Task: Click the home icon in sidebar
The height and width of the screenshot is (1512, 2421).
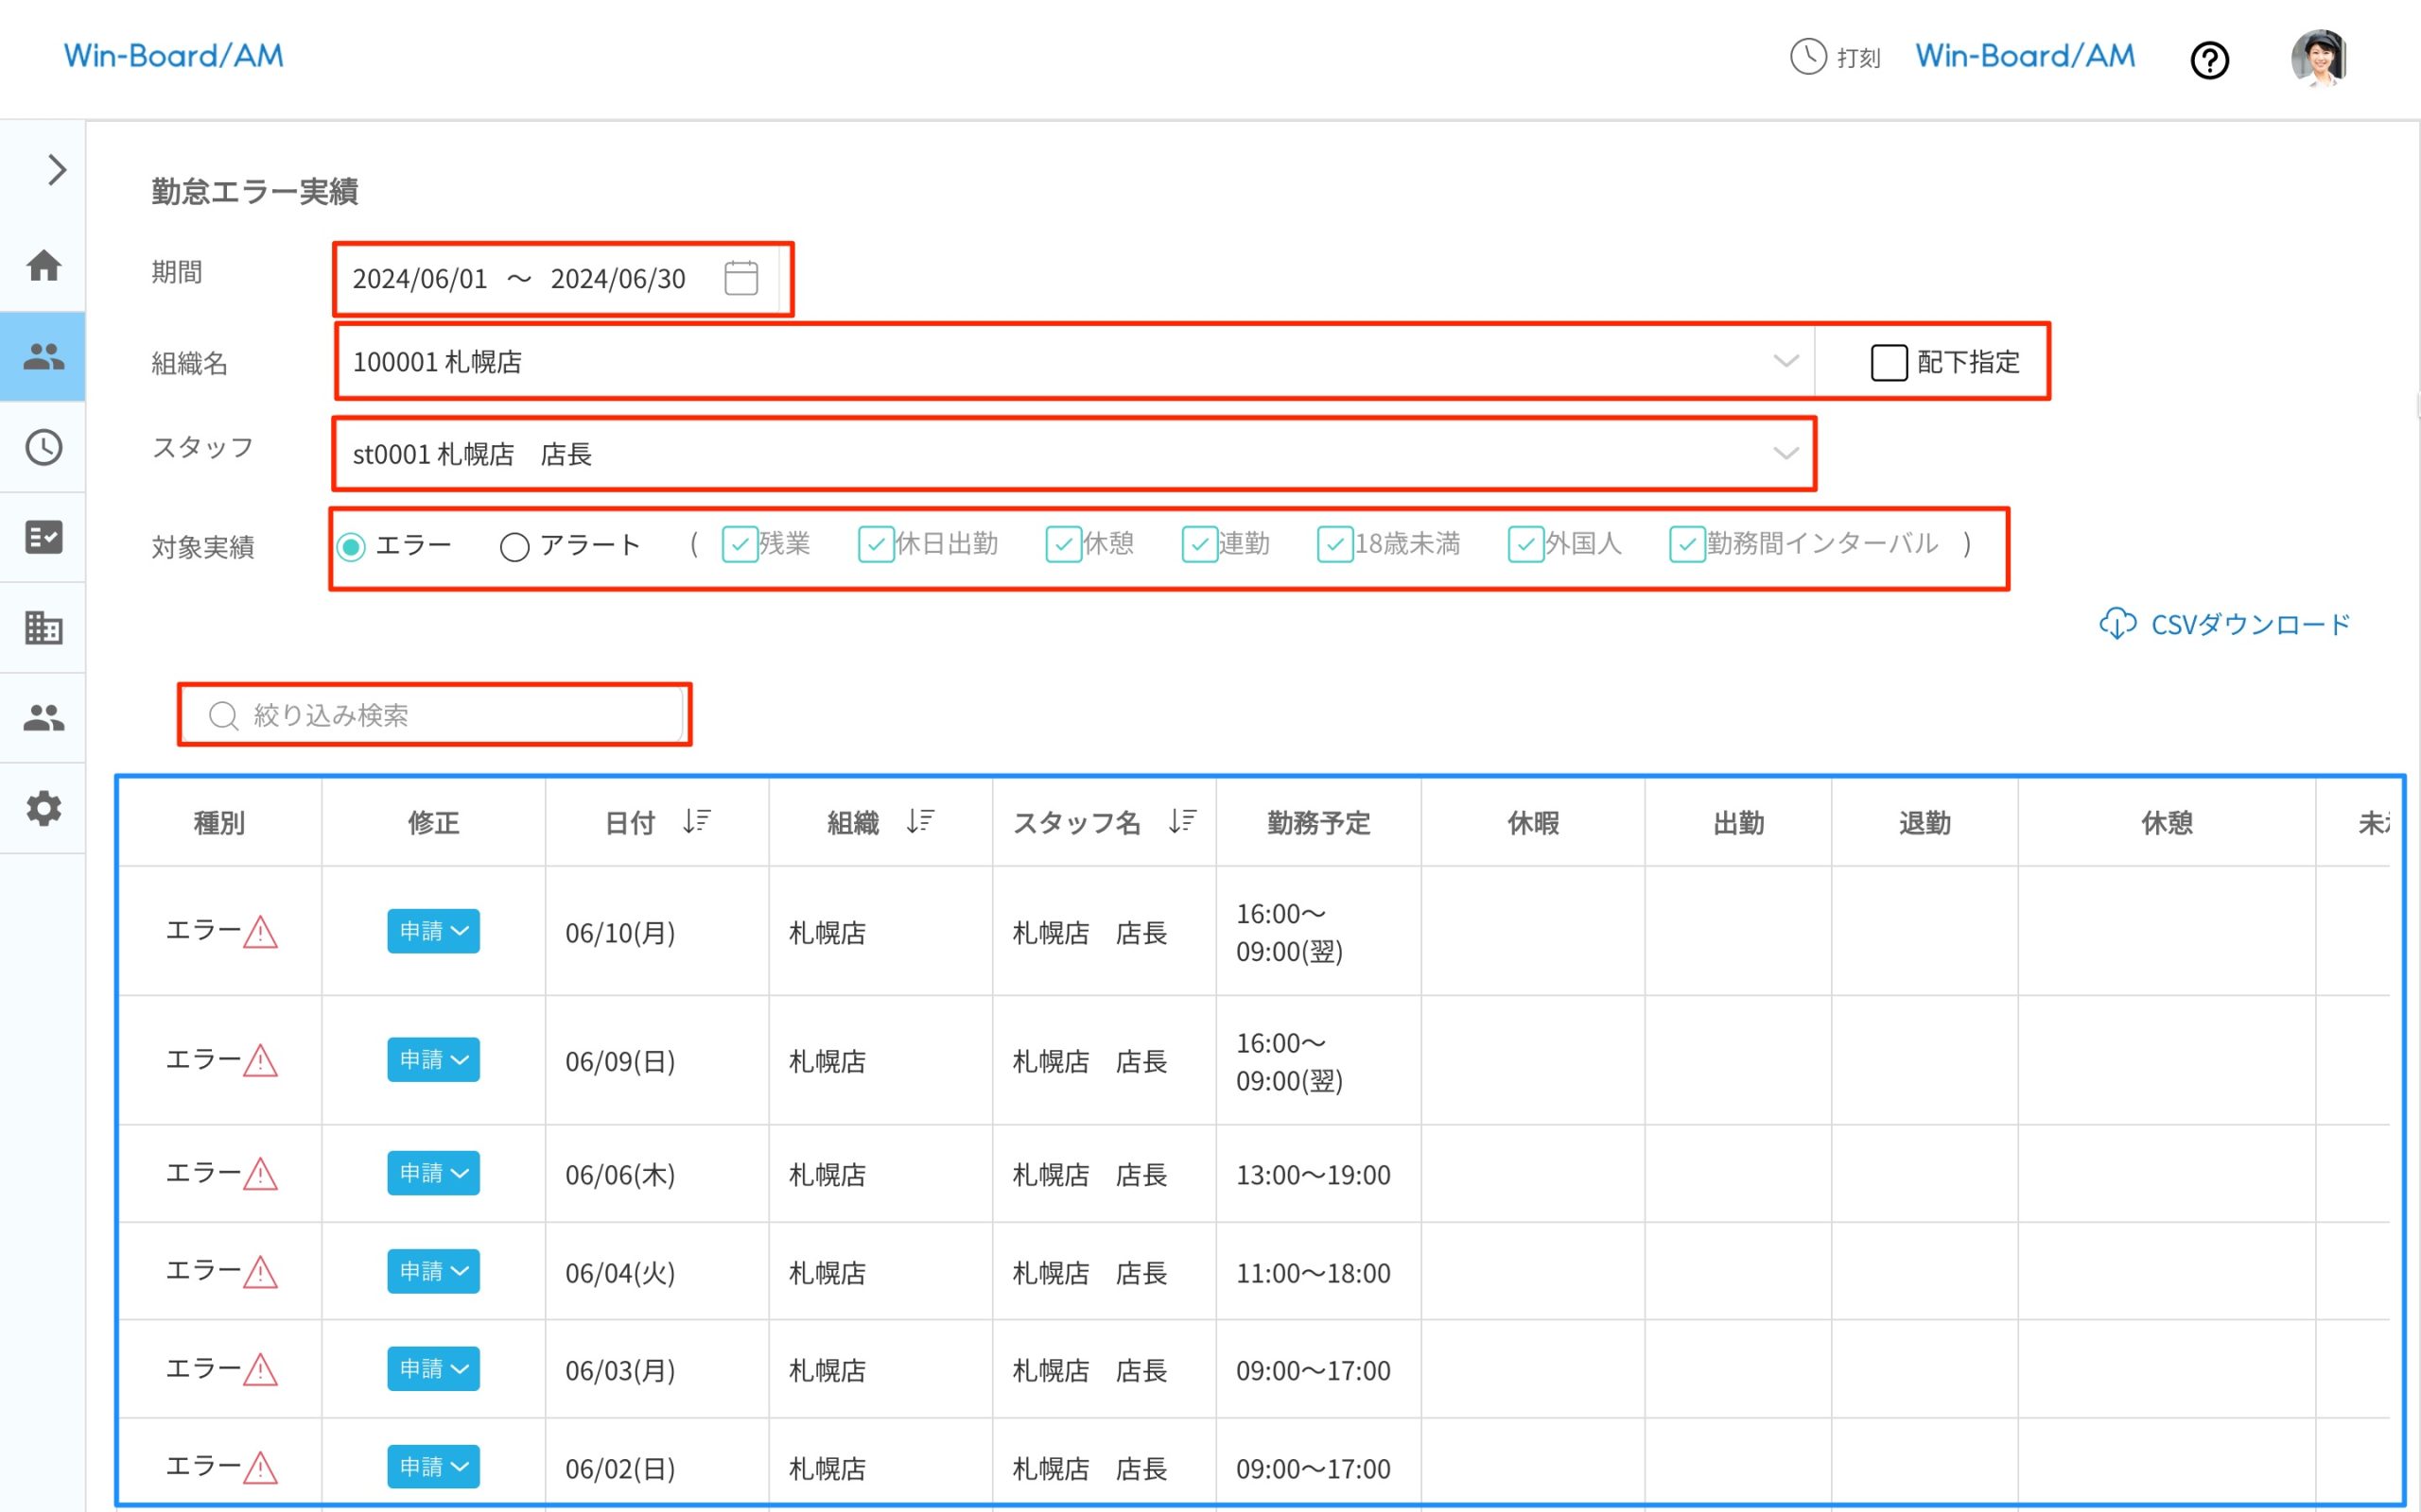Action: tap(43, 266)
